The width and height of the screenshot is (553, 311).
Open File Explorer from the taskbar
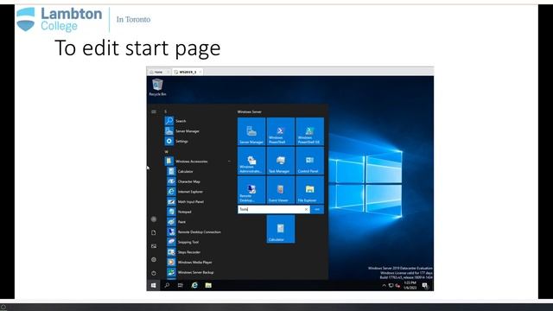(x=208, y=285)
